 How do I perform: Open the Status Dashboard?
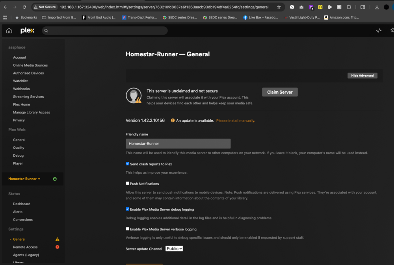point(22,204)
